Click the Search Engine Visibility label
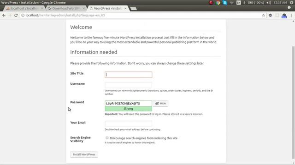Viewport: 295px width, 165px height. (x=80, y=139)
